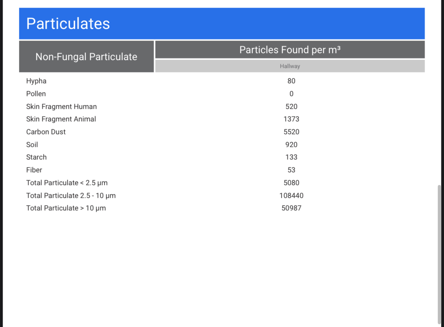The image size is (444, 327).
Task: Click the Soil row label
Action: tap(32, 145)
